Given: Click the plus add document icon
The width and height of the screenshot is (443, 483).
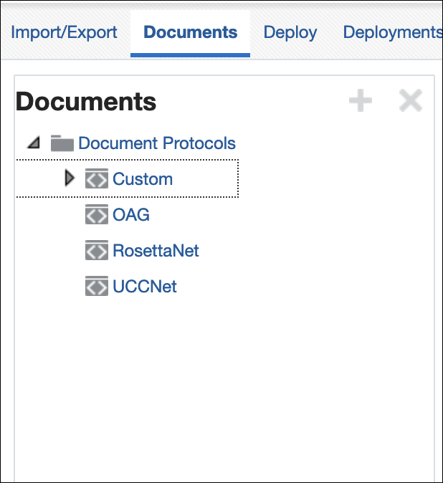Looking at the screenshot, I should [360, 100].
